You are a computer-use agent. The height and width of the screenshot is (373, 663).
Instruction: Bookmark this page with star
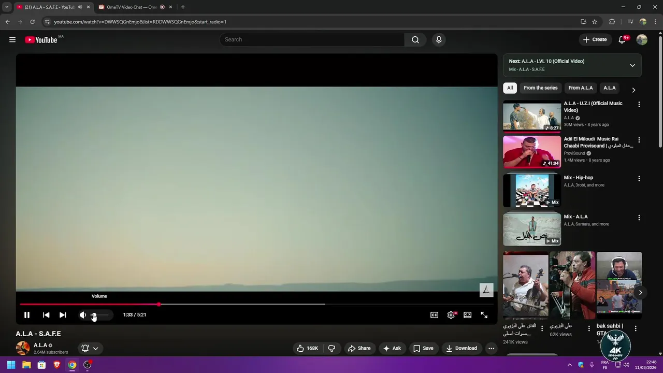point(595,22)
